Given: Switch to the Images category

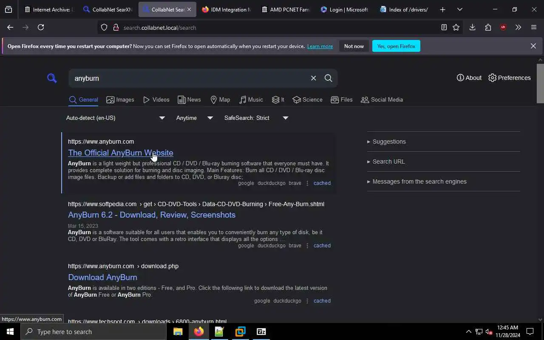Looking at the screenshot, I should point(120,100).
